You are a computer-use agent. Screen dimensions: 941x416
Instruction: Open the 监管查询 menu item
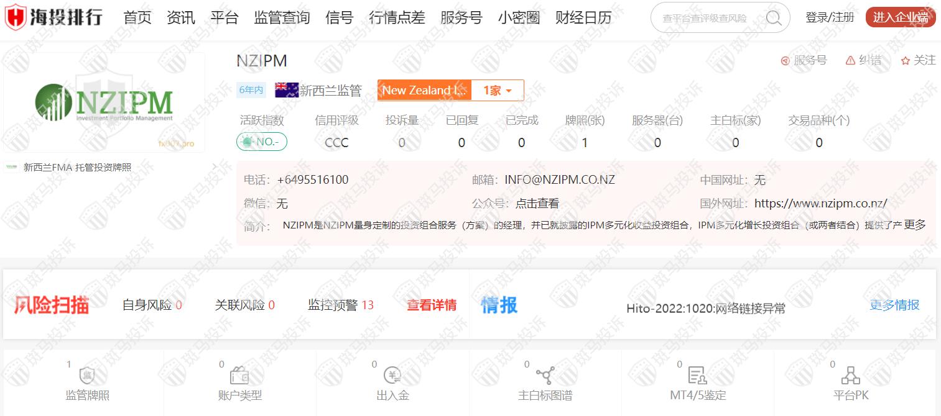[x=282, y=17]
